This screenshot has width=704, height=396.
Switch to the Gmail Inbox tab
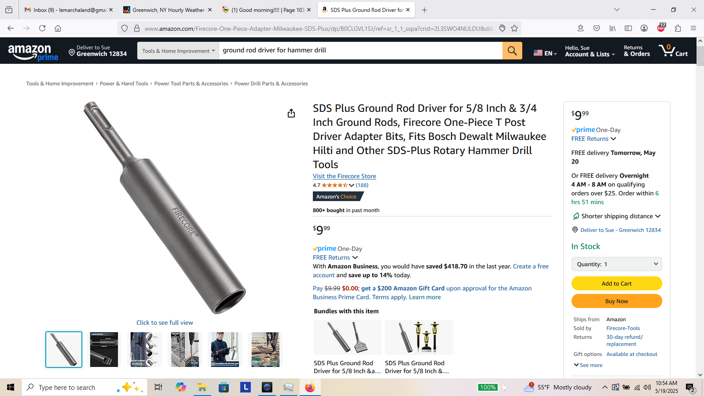click(66, 10)
